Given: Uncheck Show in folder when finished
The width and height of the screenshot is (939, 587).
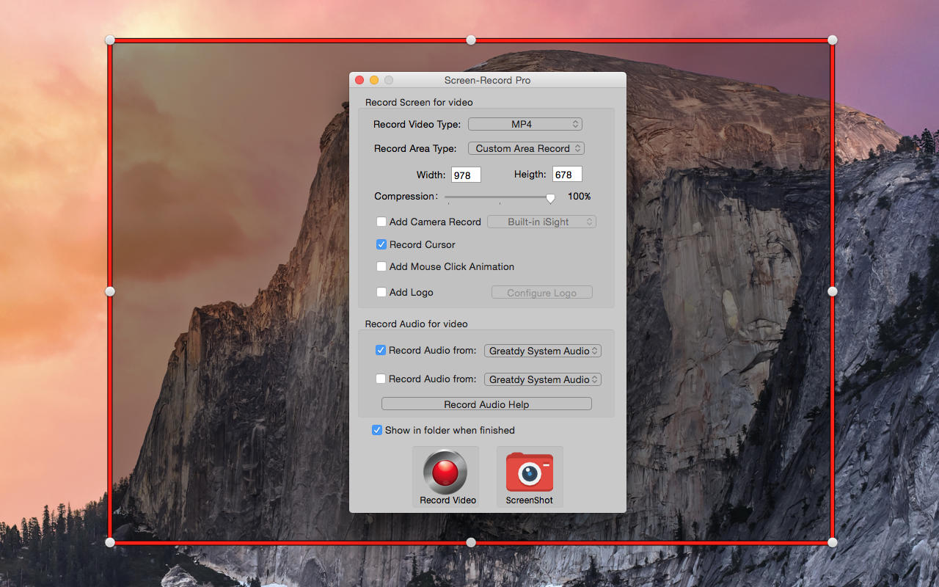Looking at the screenshot, I should coord(377,430).
